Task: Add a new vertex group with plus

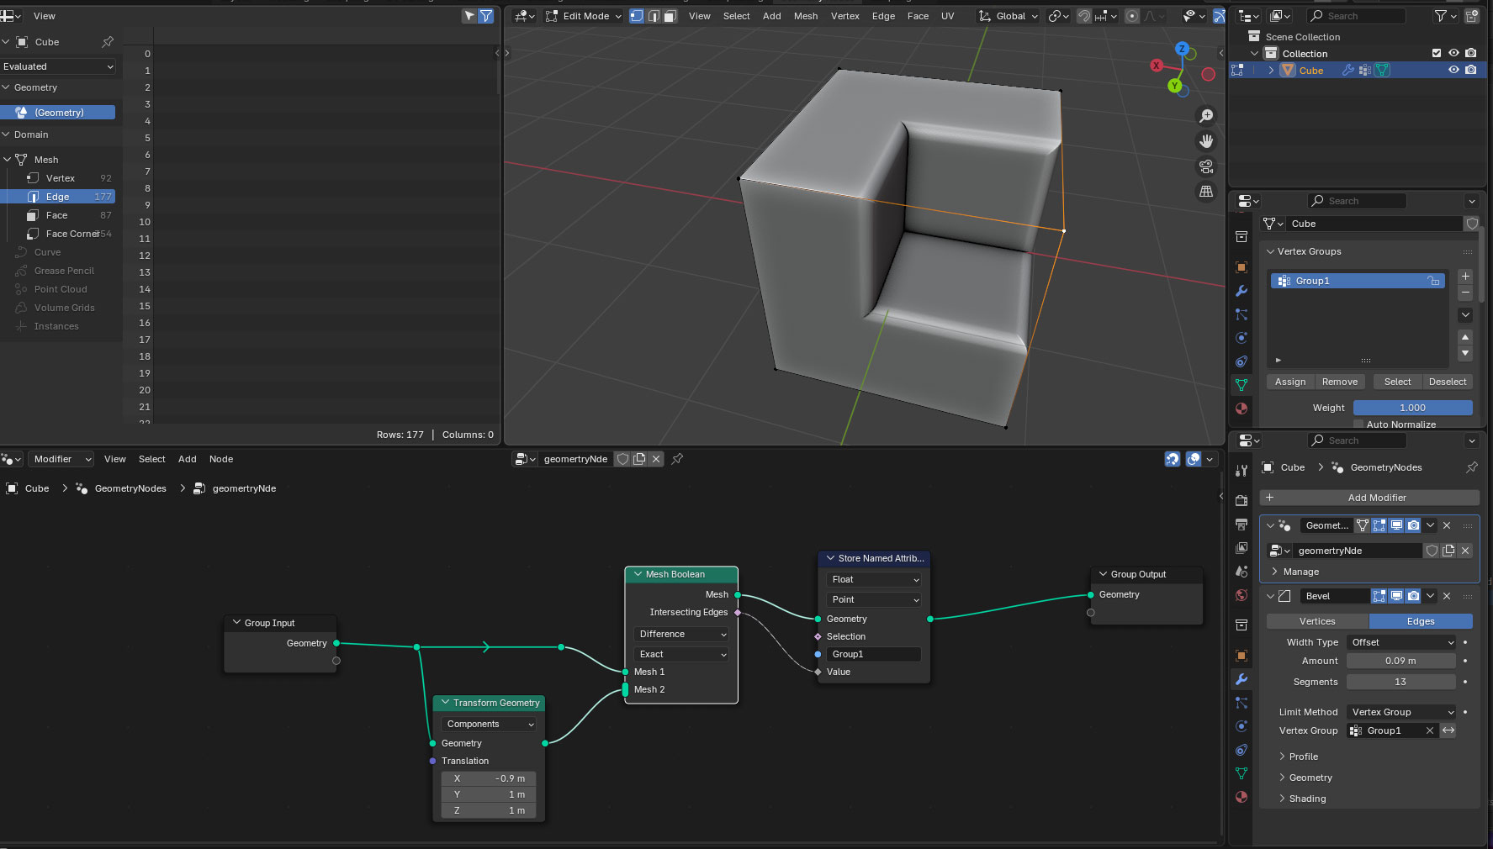Action: point(1465,277)
